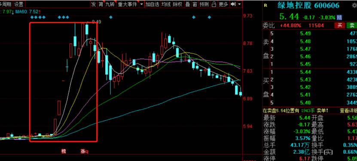Click the 9.73 price axis label
This screenshot has width=357, height=161.
[247, 16]
